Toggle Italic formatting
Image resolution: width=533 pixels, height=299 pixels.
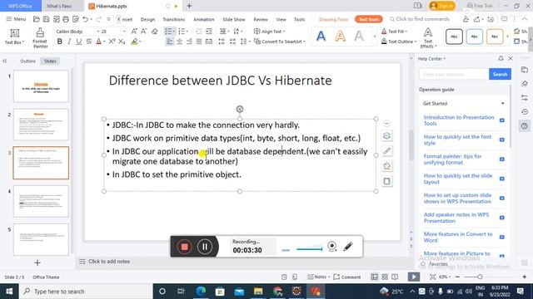(x=69, y=42)
